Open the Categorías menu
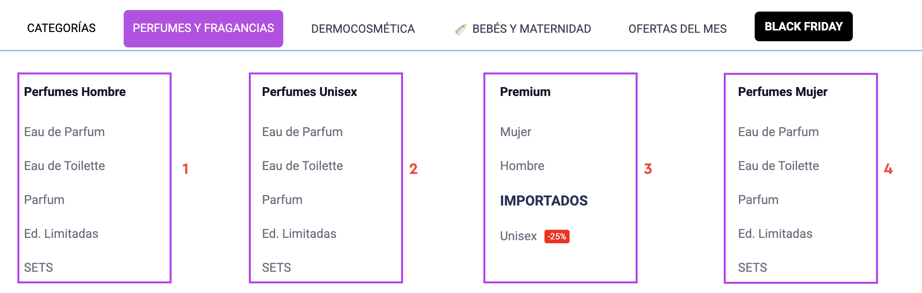The height and width of the screenshot is (293, 922). click(x=61, y=28)
